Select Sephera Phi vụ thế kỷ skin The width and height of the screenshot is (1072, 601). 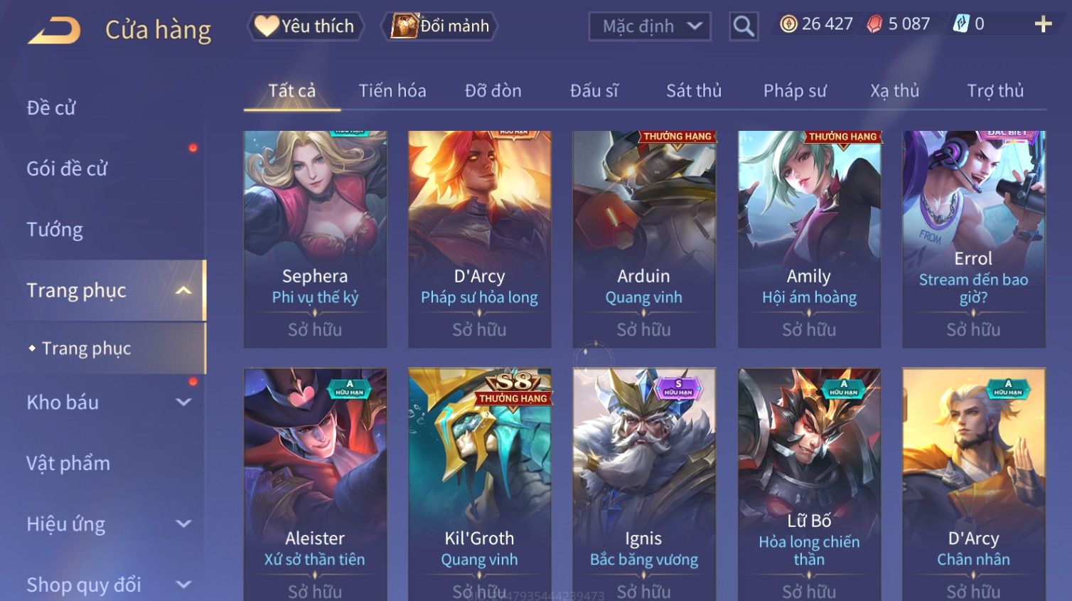click(x=315, y=239)
